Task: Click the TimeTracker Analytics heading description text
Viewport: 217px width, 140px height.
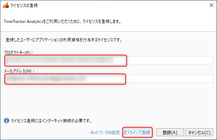Action: tap(62, 22)
